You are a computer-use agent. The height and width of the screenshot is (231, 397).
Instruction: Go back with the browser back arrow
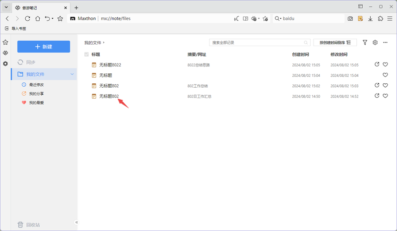[7, 18]
